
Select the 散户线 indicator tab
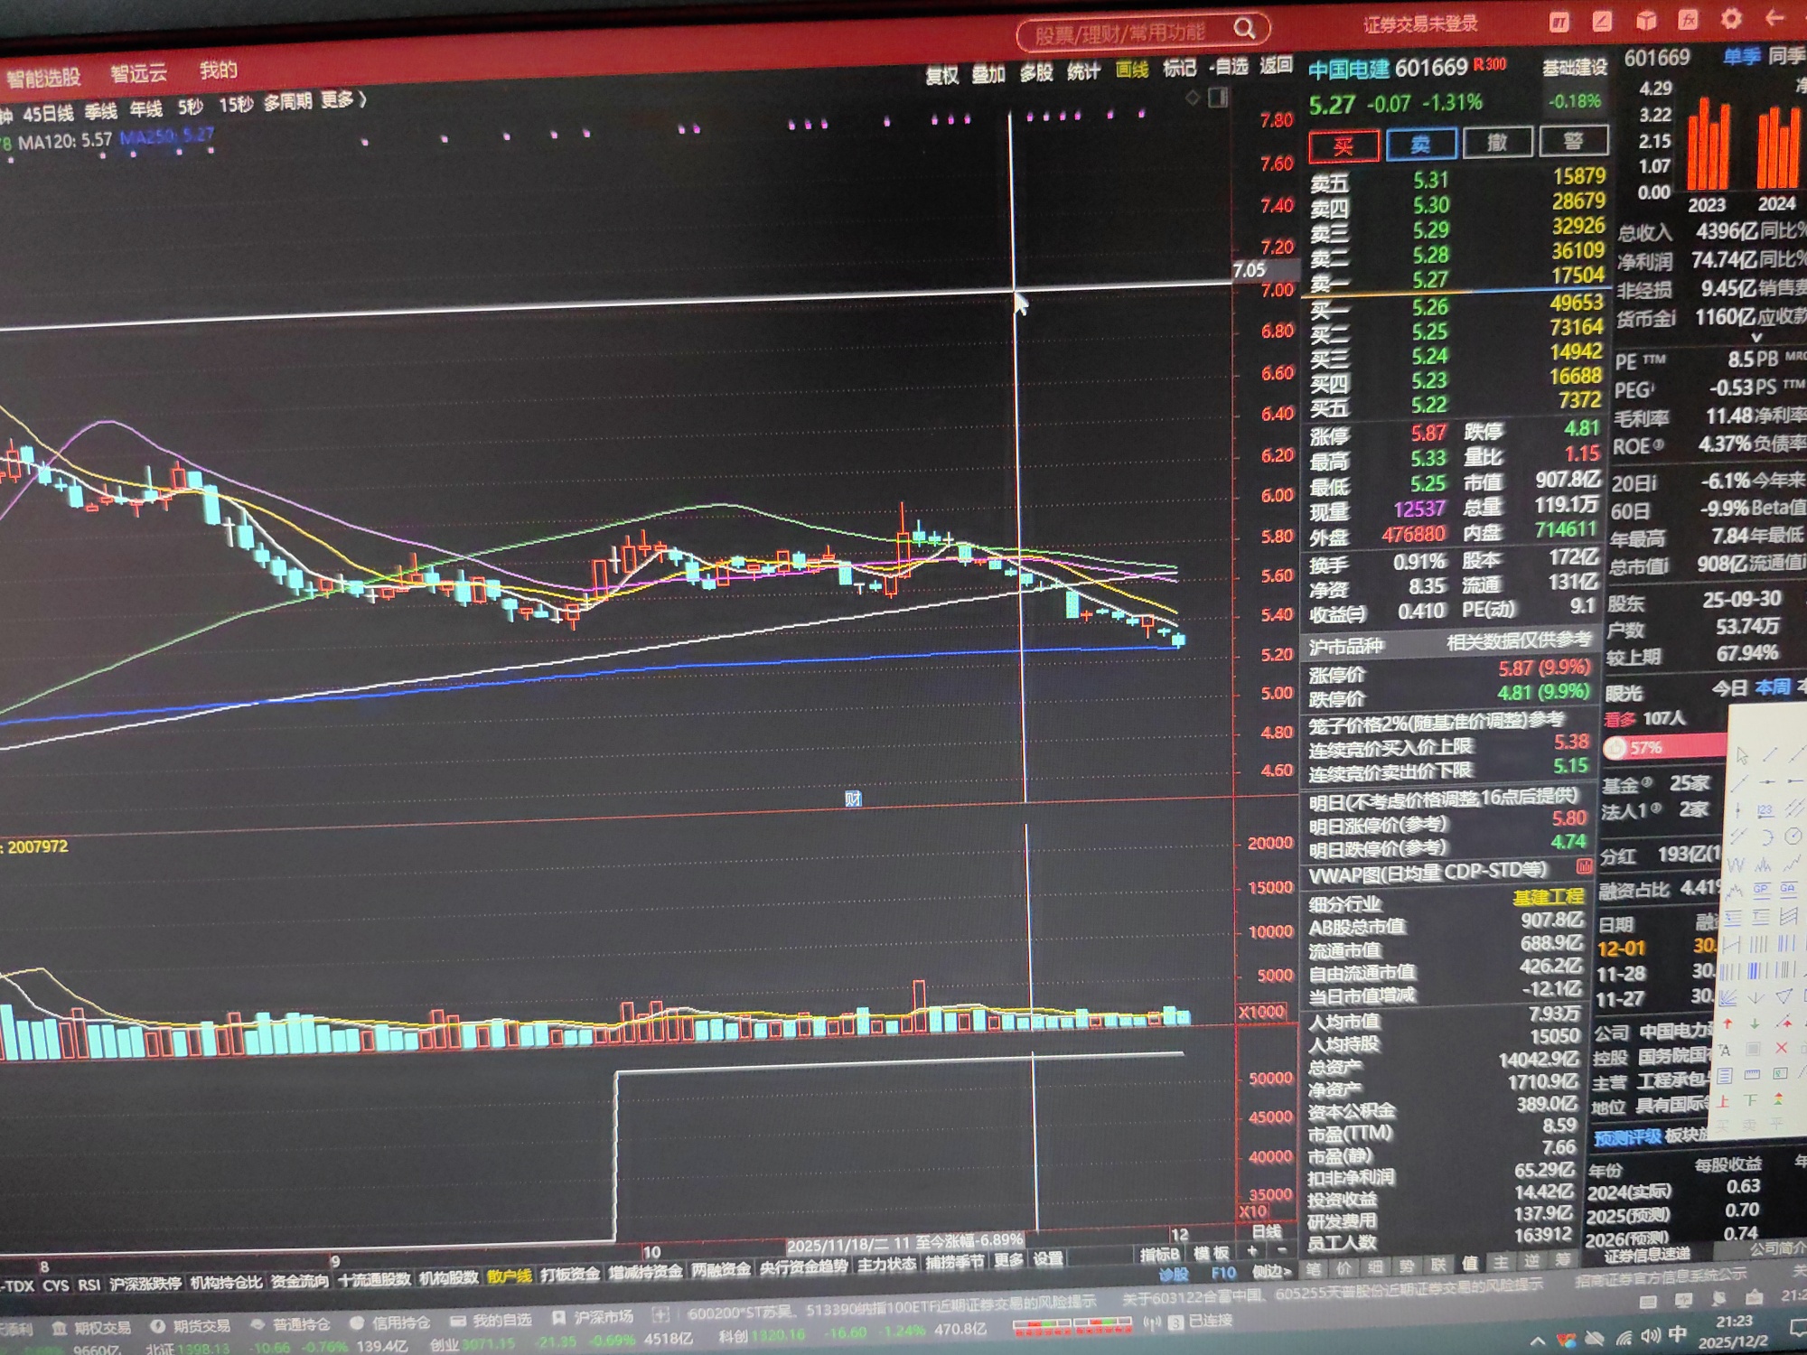click(510, 1276)
